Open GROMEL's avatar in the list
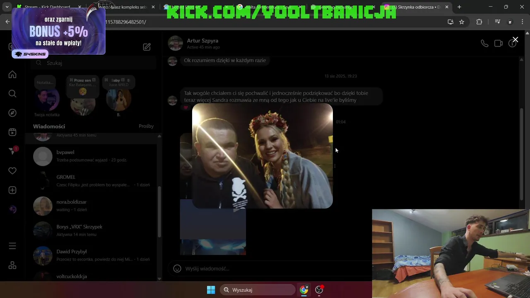The height and width of the screenshot is (298, 530). (x=43, y=181)
